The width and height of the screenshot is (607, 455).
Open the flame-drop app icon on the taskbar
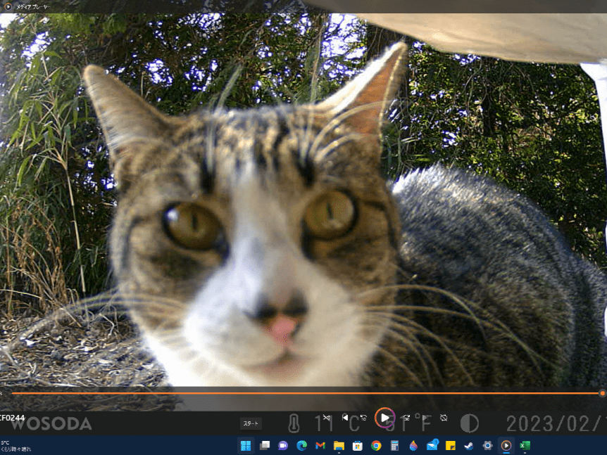tap(413, 446)
